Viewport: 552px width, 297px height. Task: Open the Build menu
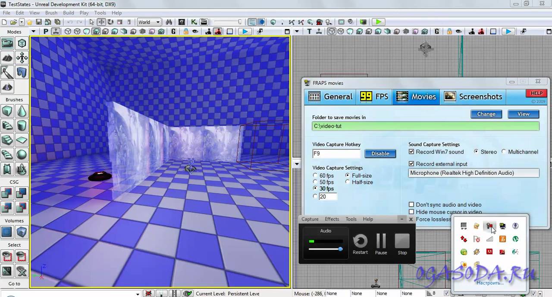pos(69,13)
